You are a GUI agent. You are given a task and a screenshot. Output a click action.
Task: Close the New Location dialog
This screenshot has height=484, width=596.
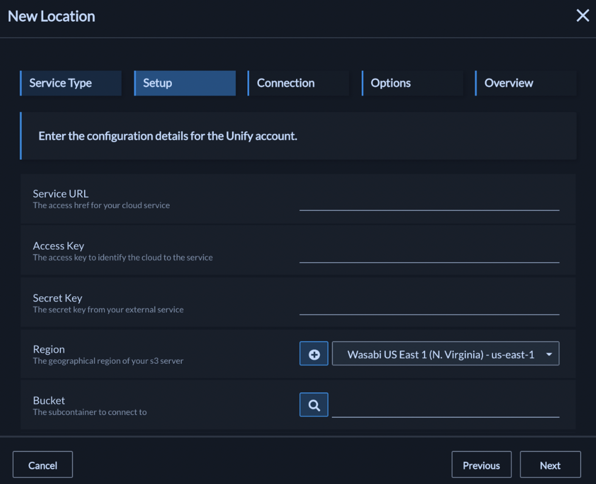(x=582, y=16)
